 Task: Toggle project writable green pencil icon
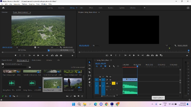click(x=2, y=96)
